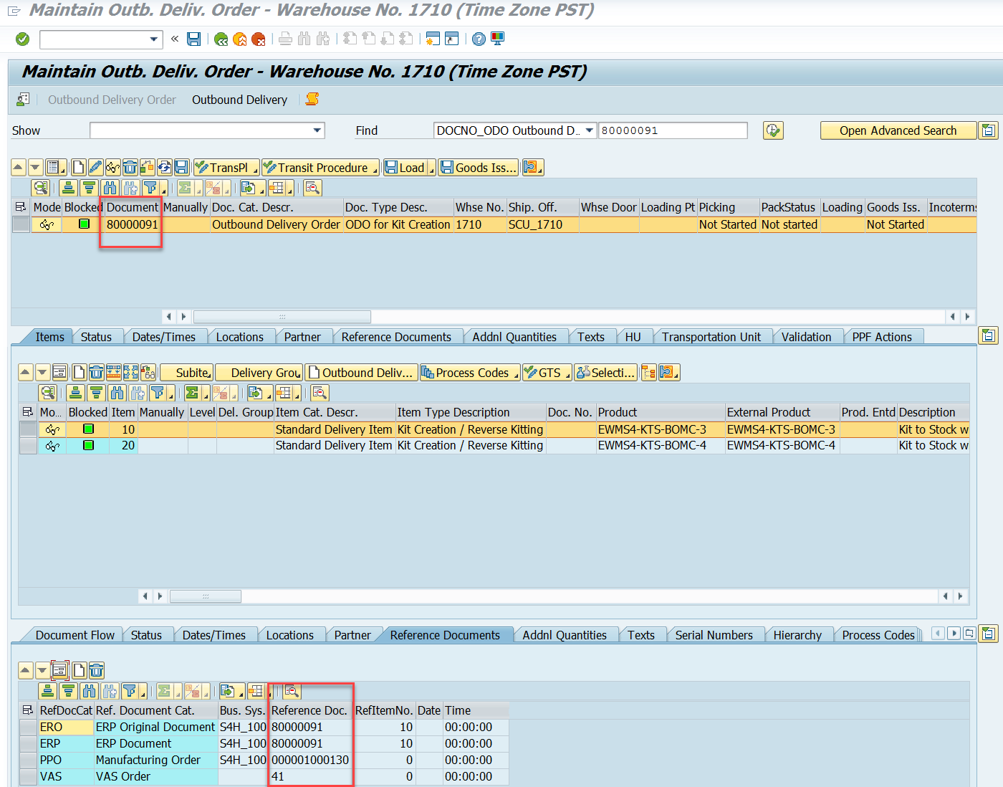
Task: Click the red Cancel icon
Action: [259, 39]
